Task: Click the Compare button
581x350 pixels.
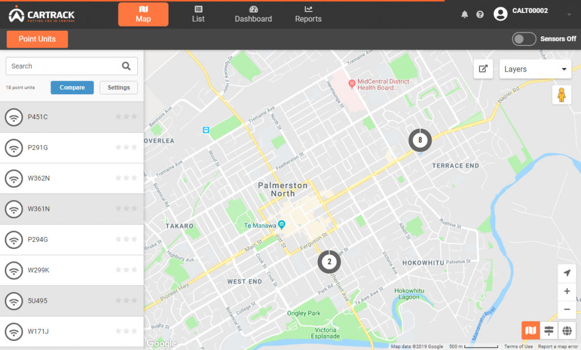Action: click(72, 87)
